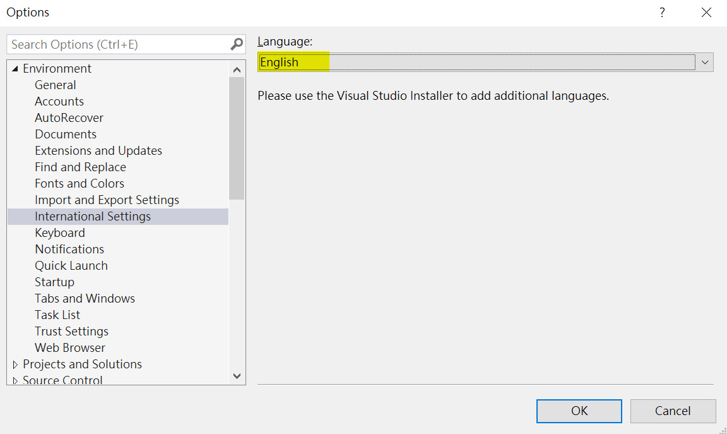Screen dimensions: 727x434
Task: Click the Help question mark icon
Action: (661, 12)
